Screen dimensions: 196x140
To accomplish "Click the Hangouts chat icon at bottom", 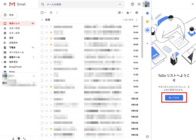I will pyautogui.click(x=19, y=138).
